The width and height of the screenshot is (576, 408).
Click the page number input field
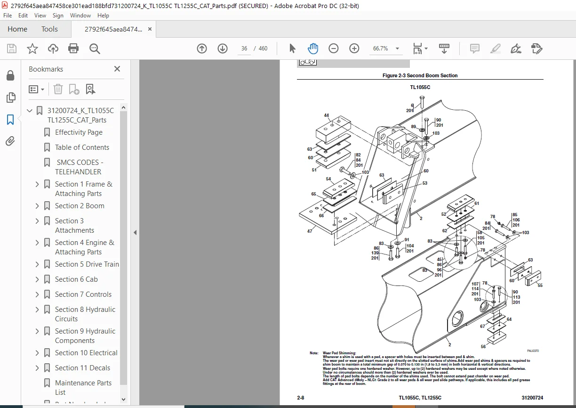point(244,49)
